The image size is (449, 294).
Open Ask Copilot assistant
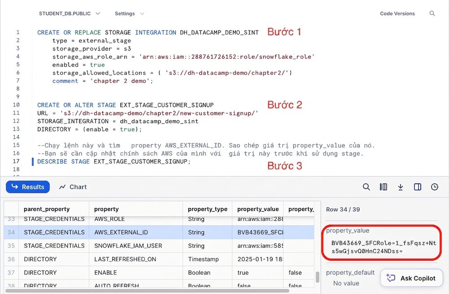click(411, 278)
